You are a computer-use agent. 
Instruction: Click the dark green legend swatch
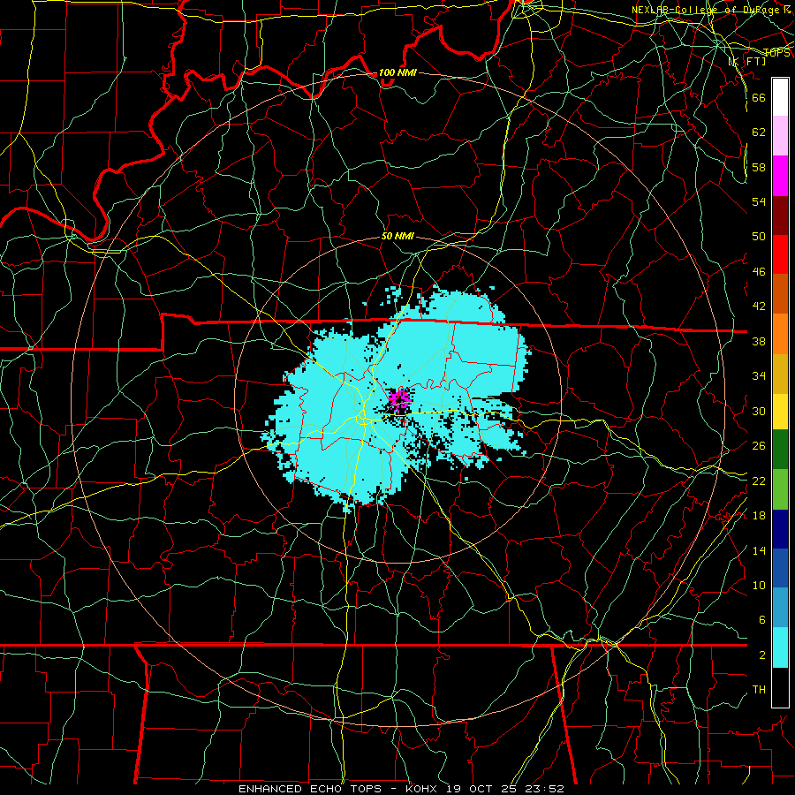[780, 450]
